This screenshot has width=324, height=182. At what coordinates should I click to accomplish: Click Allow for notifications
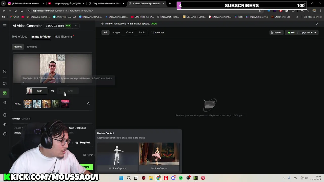[154, 24]
